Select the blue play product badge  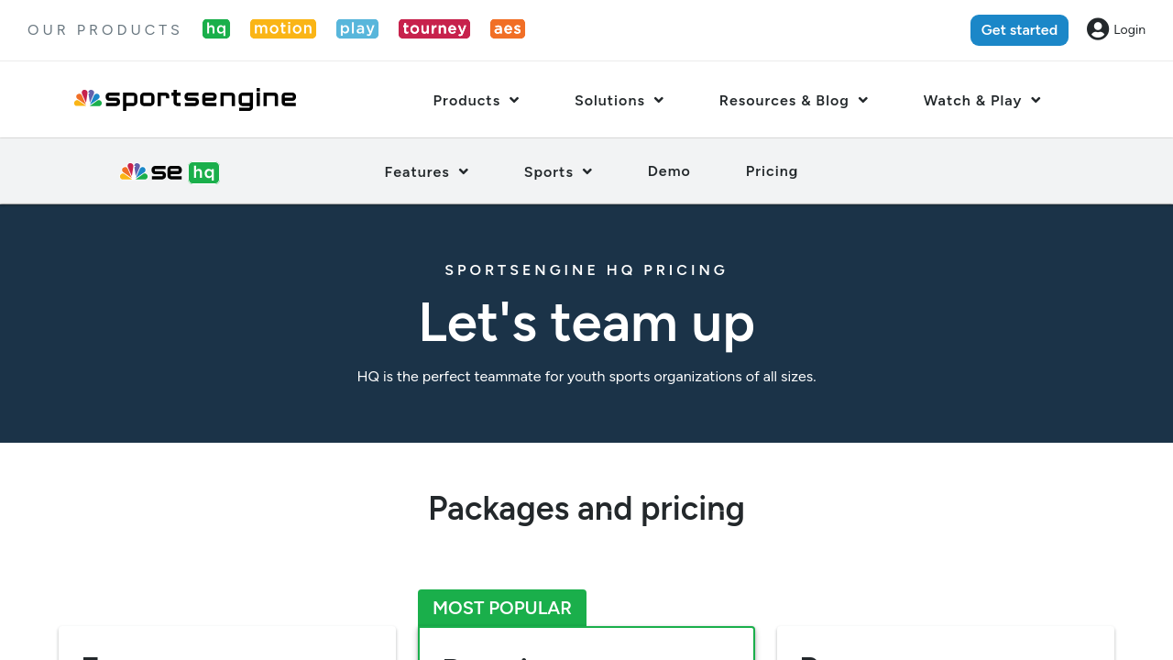pos(357,29)
